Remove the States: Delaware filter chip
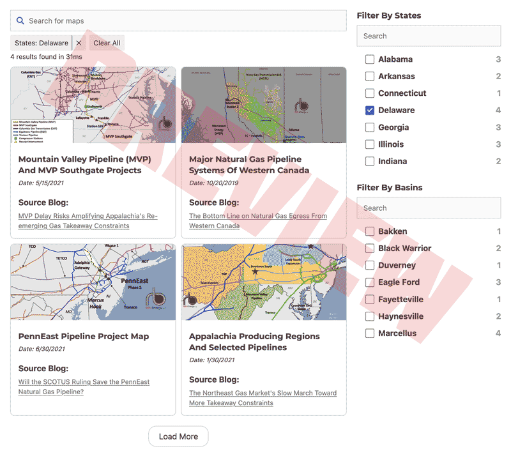Image resolution: width=511 pixels, height=467 pixels. 79,43
